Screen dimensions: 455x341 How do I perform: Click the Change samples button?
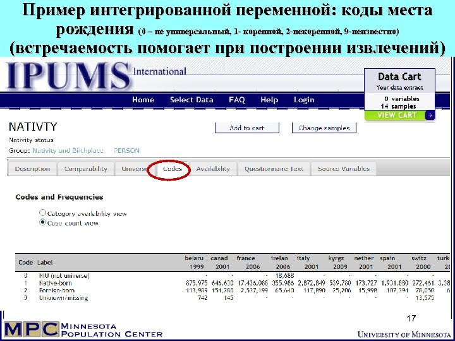point(324,128)
